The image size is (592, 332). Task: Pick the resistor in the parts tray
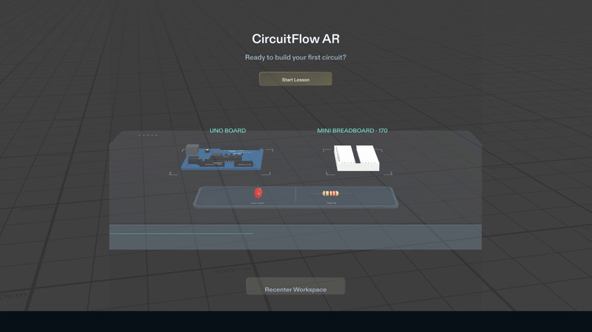point(331,193)
